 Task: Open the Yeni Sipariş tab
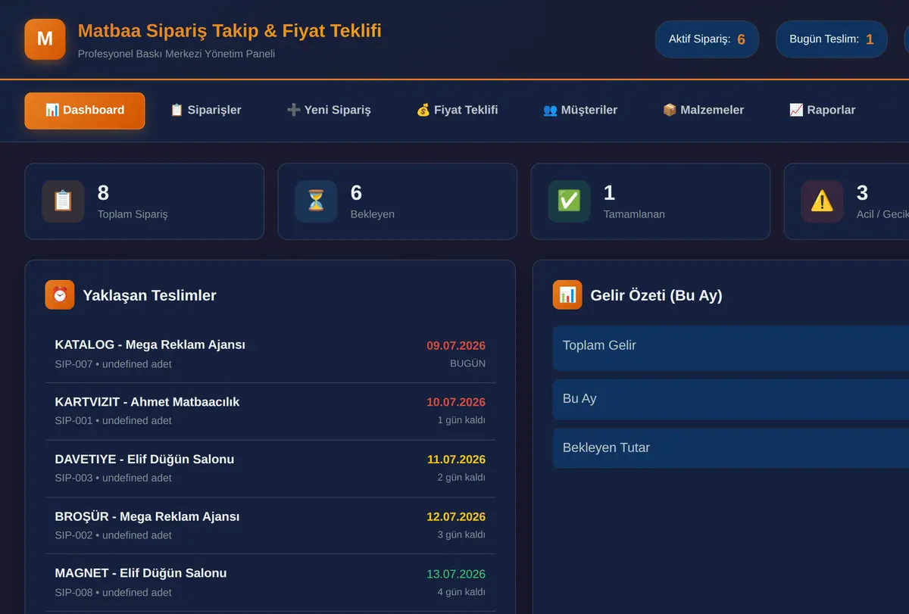click(329, 111)
